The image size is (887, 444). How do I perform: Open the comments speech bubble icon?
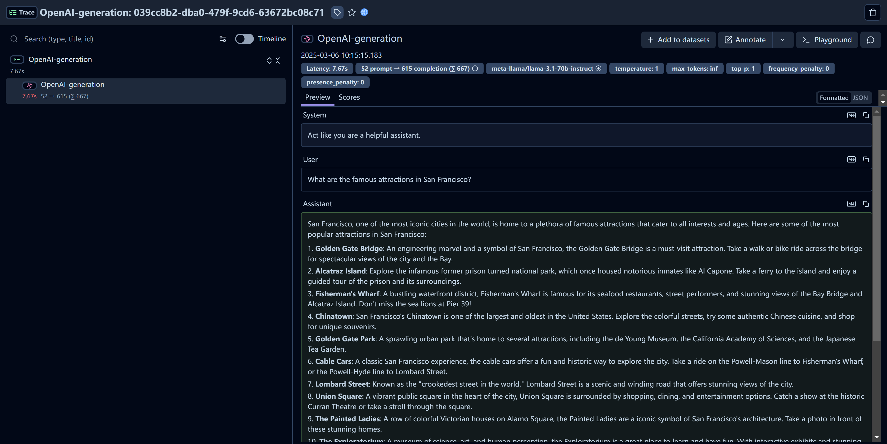(870, 40)
